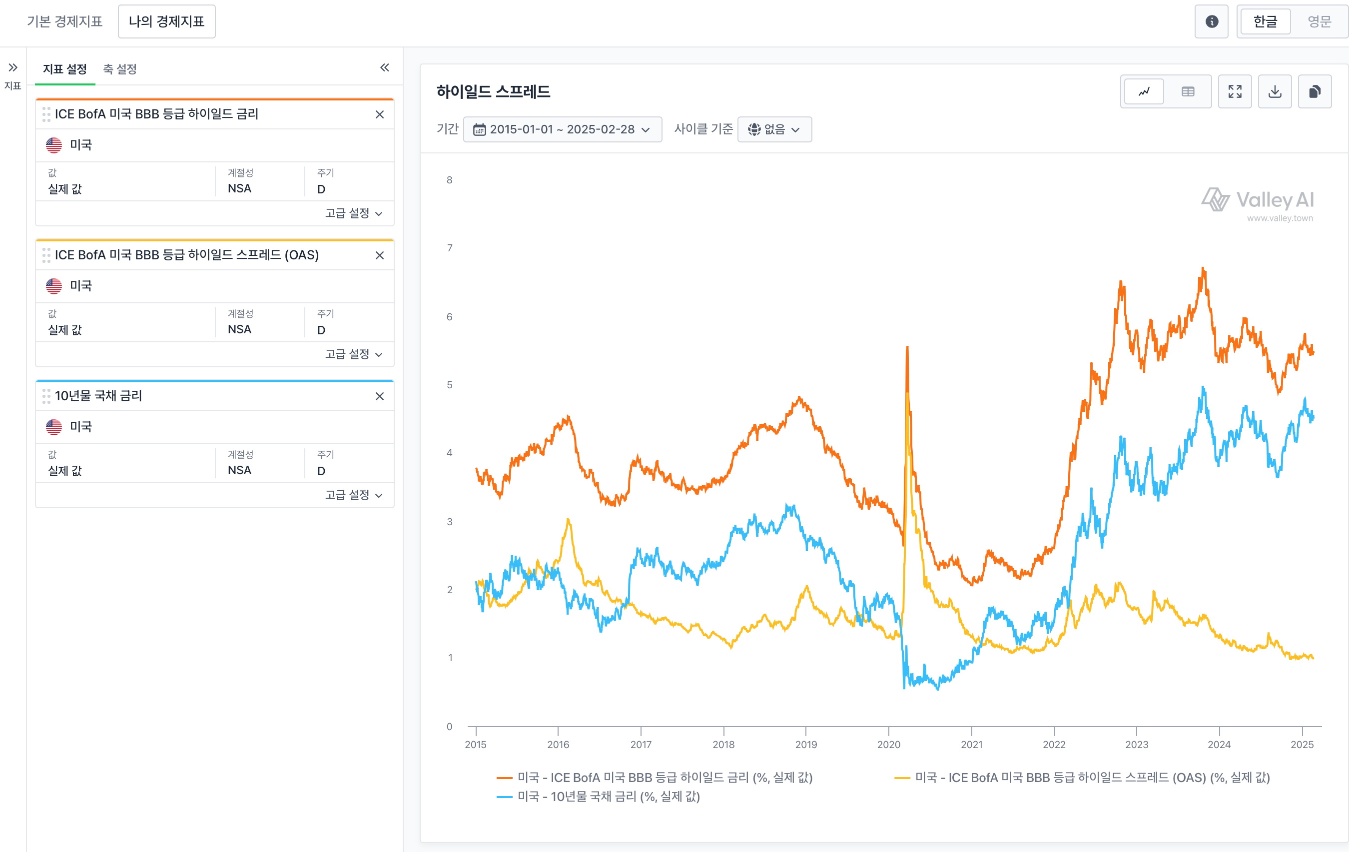
Task: Open the info icon button
Action: coord(1212,21)
